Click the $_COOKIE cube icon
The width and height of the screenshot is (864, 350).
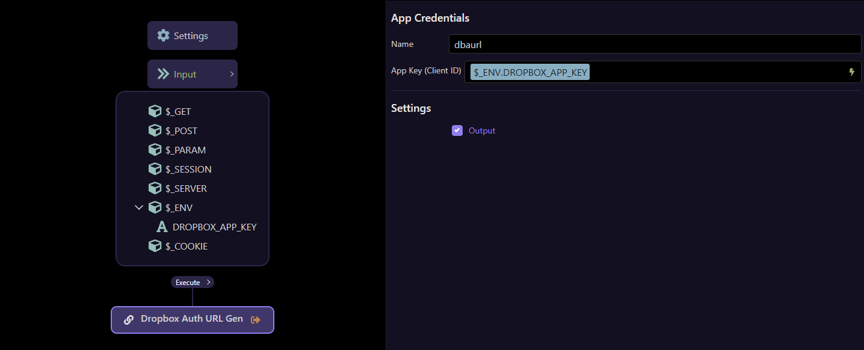coord(155,246)
